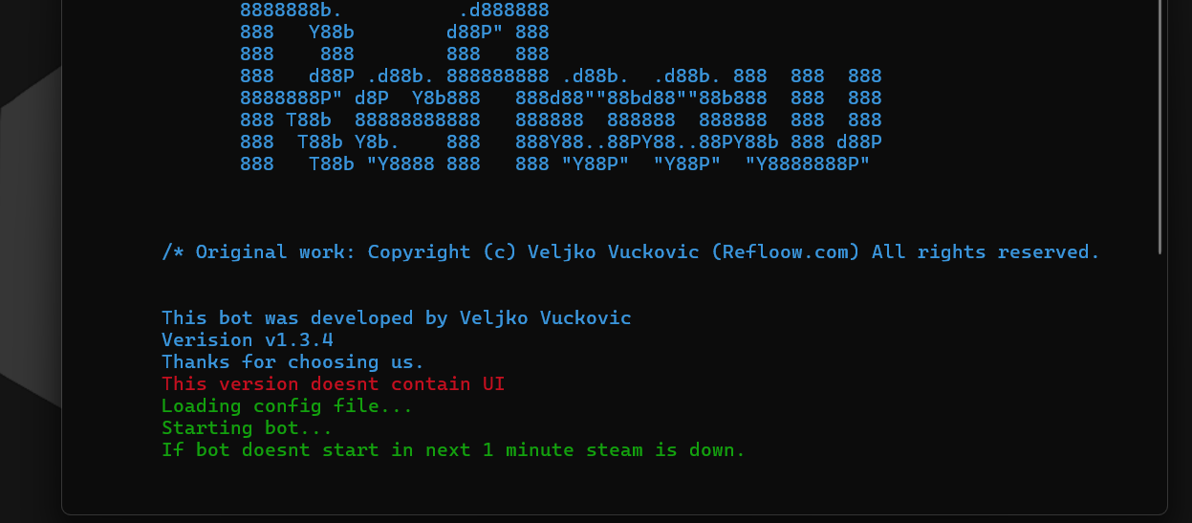Click the 'Thanks for choosing us.' line
This screenshot has width=1192, height=523.
coord(293,362)
